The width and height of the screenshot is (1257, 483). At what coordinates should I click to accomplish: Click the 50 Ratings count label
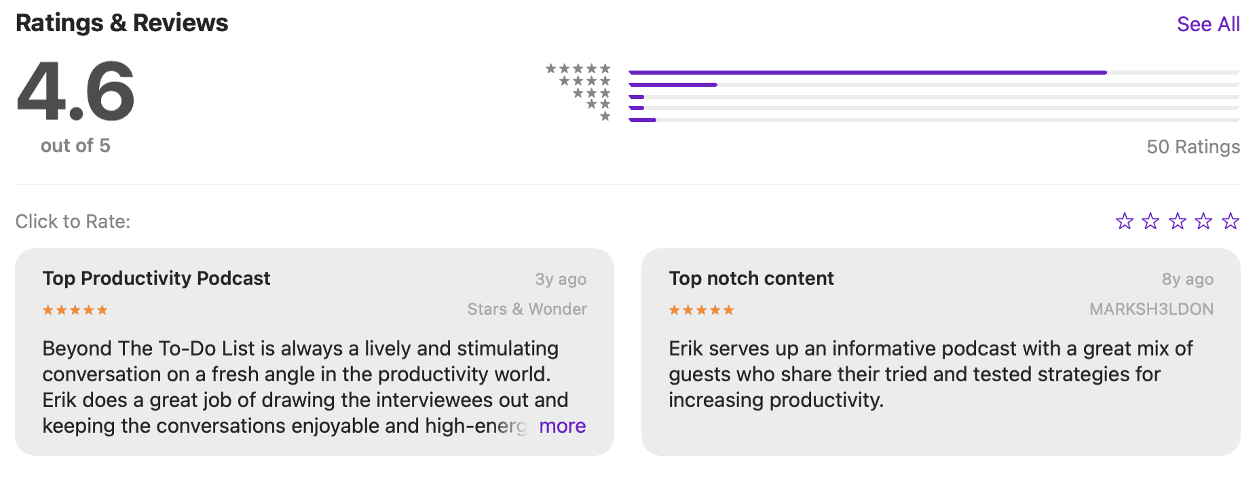1193,147
